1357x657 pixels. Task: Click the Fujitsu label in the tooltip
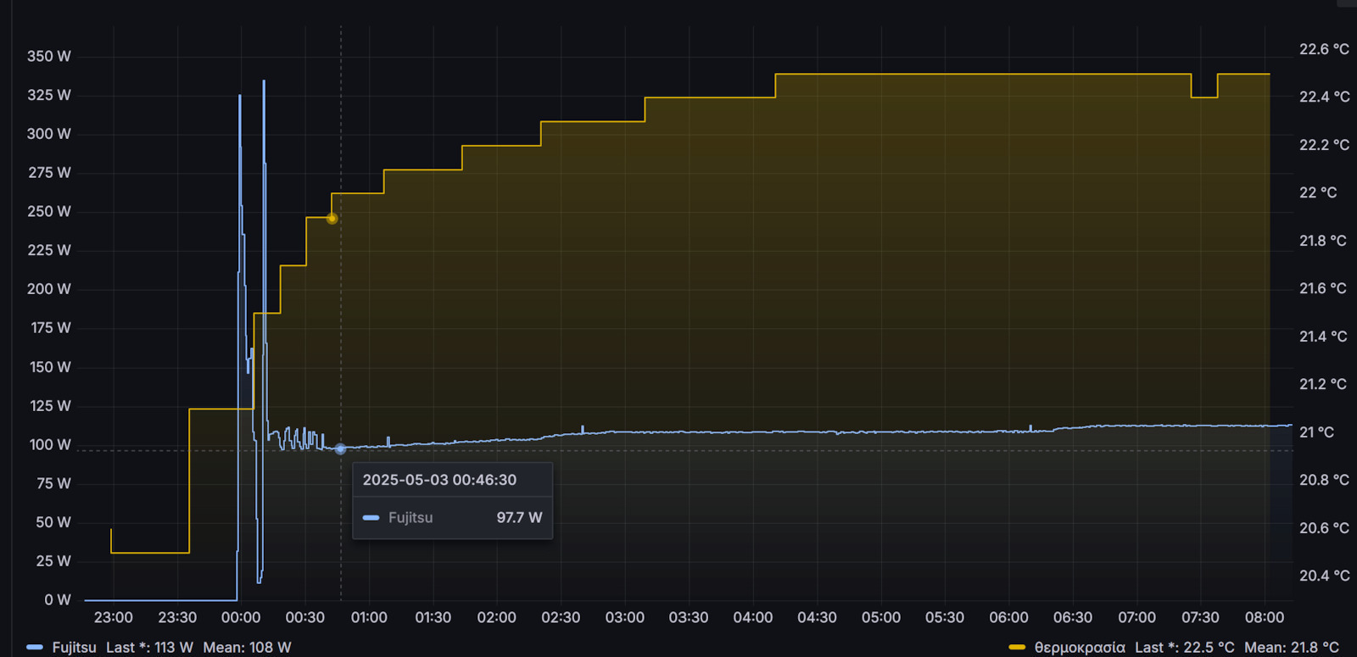tap(410, 517)
